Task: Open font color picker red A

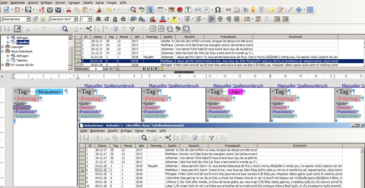Action: (162, 19)
